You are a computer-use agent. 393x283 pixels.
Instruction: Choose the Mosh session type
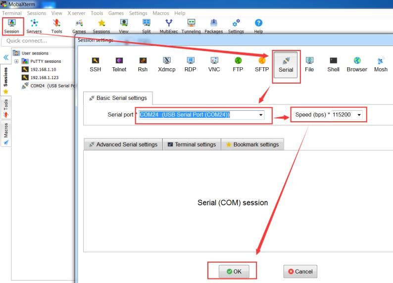pyautogui.click(x=381, y=64)
